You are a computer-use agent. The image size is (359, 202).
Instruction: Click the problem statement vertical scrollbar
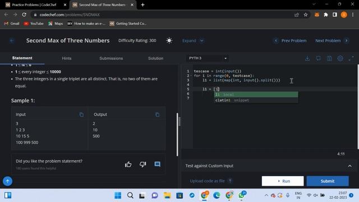click(x=177, y=135)
